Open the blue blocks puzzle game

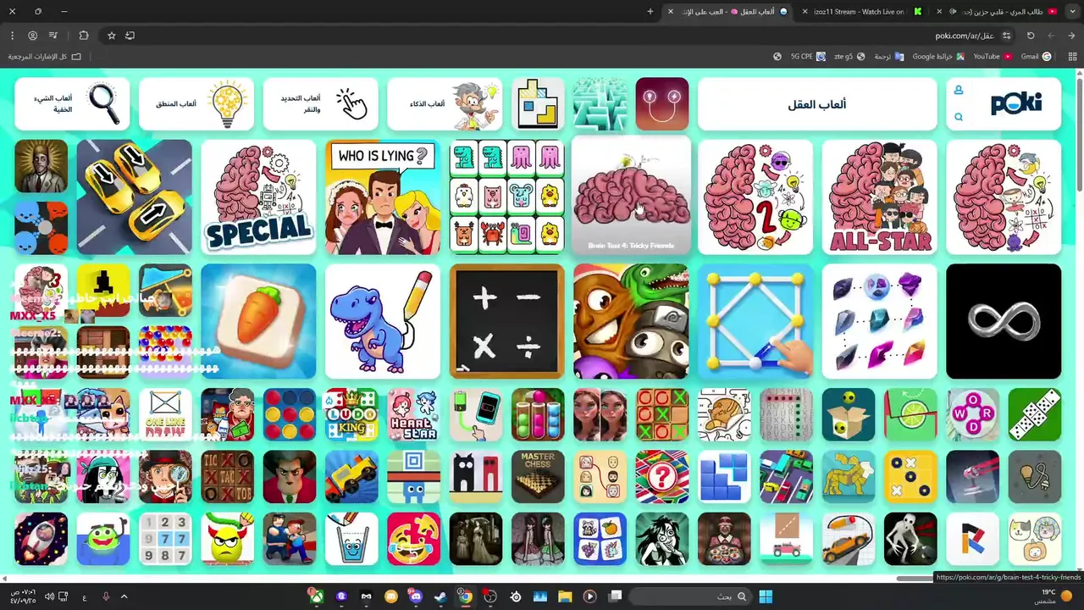(x=724, y=477)
